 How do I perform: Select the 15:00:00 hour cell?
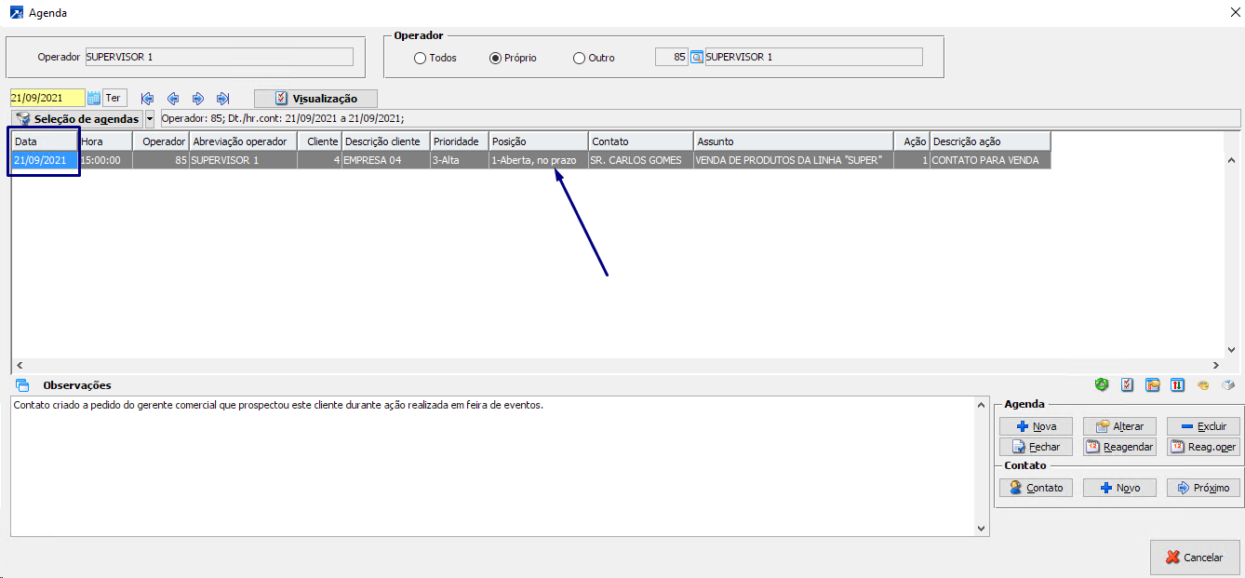[105, 160]
